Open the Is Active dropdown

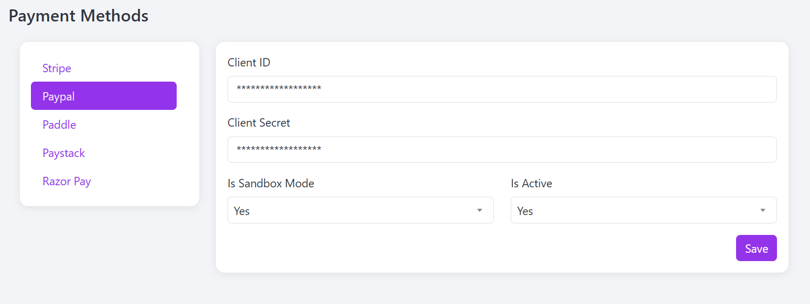643,210
